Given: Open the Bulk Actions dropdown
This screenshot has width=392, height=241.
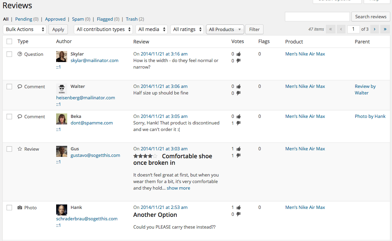Looking at the screenshot, I should pos(24,29).
